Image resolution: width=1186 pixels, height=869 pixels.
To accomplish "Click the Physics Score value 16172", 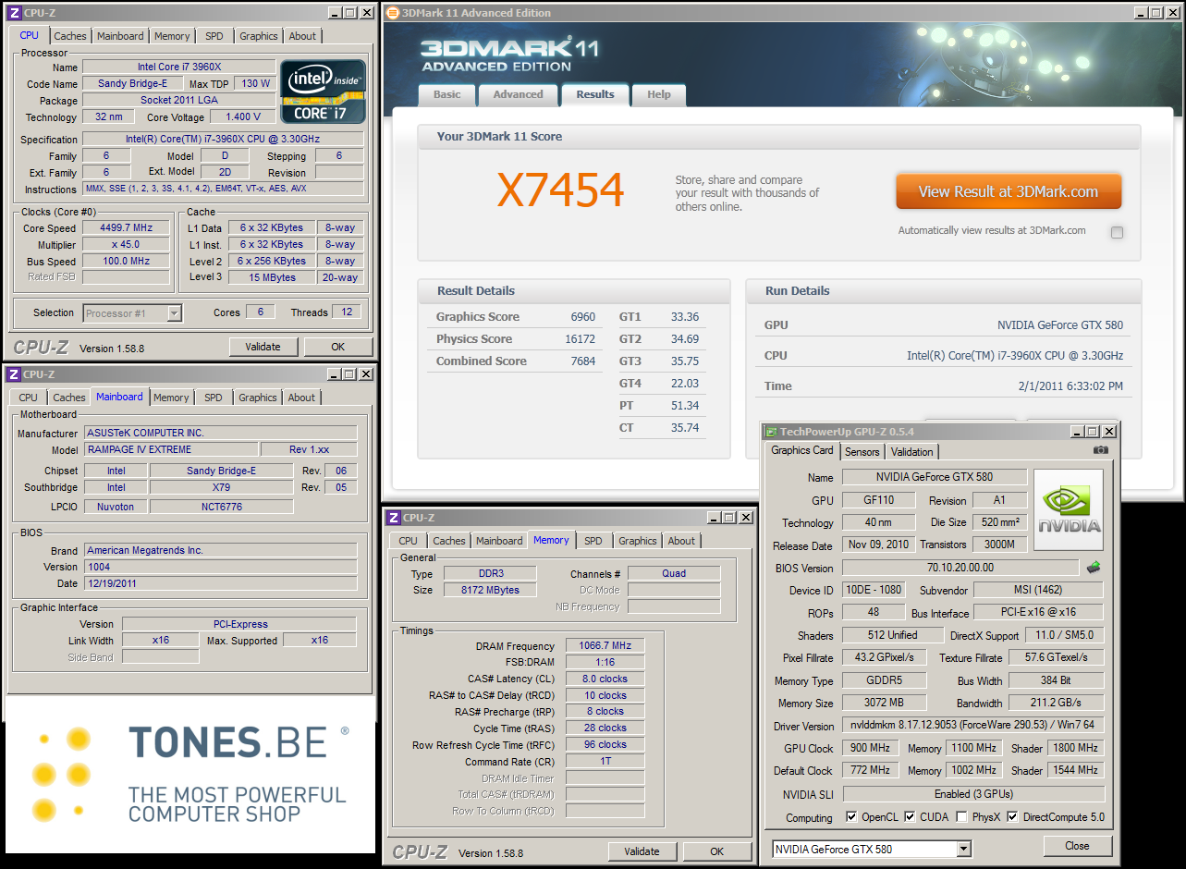I will click(581, 339).
